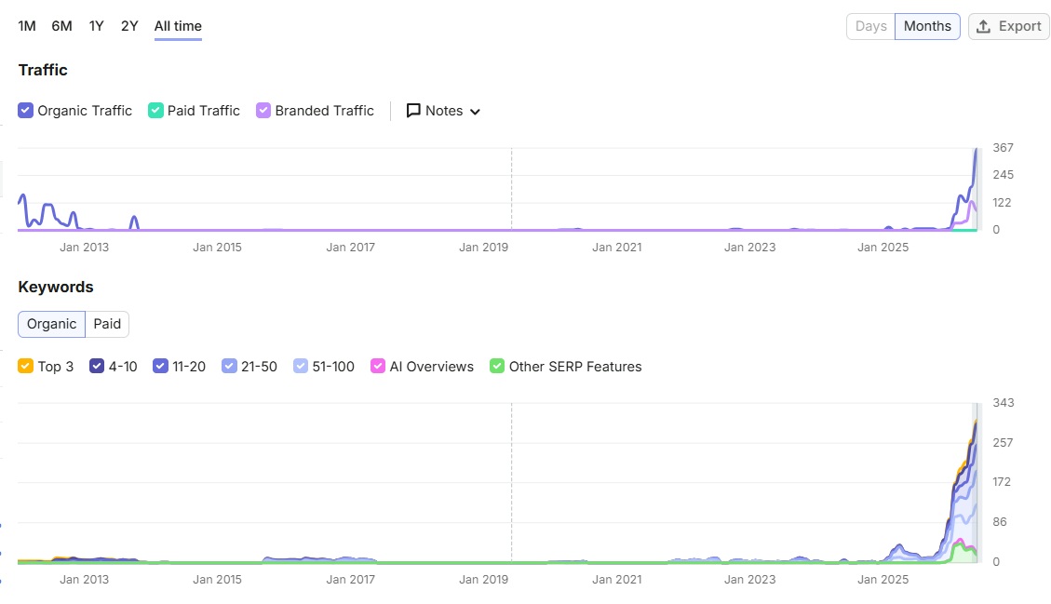The image size is (1051, 604).
Task: Click the Traffic chart peak at 367
Action: tap(976, 150)
